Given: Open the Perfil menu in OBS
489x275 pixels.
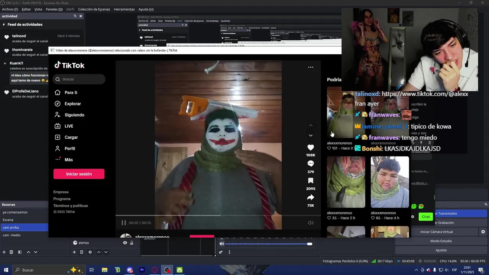Looking at the screenshot, I should point(70,9).
